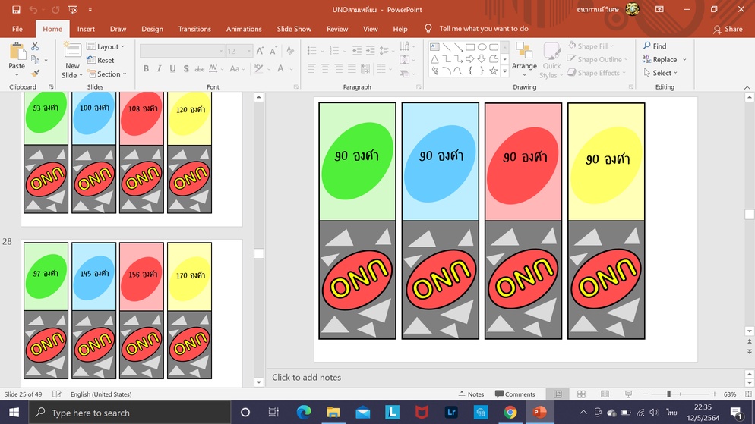Open Lightroom from taskbar
The height and width of the screenshot is (424, 755).
pyautogui.click(x=451, y=413)
